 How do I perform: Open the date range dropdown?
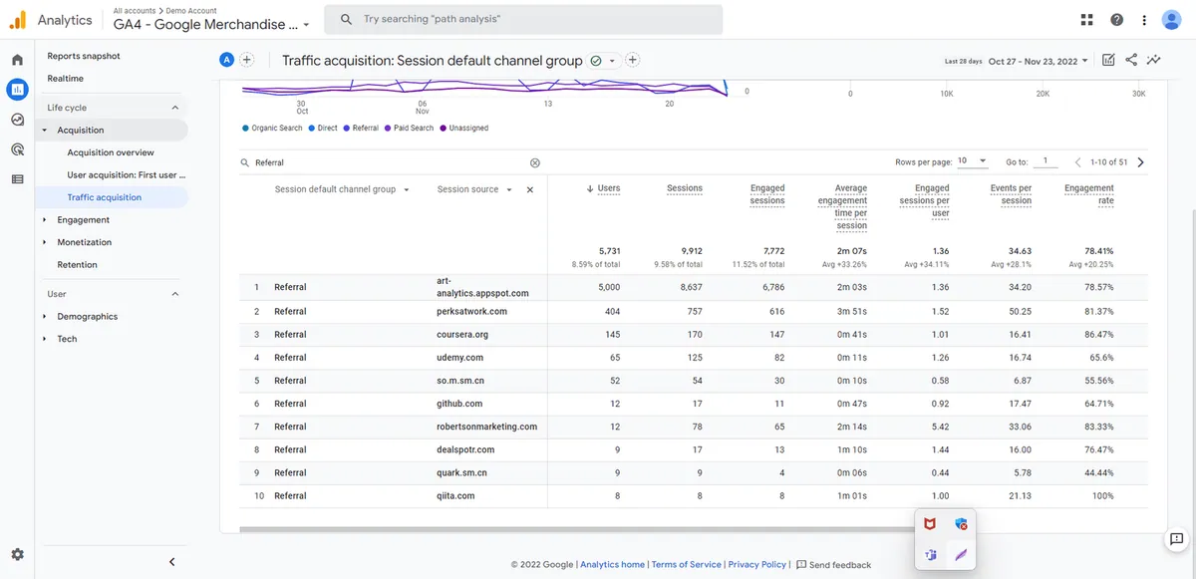(x=1038, y=61)
